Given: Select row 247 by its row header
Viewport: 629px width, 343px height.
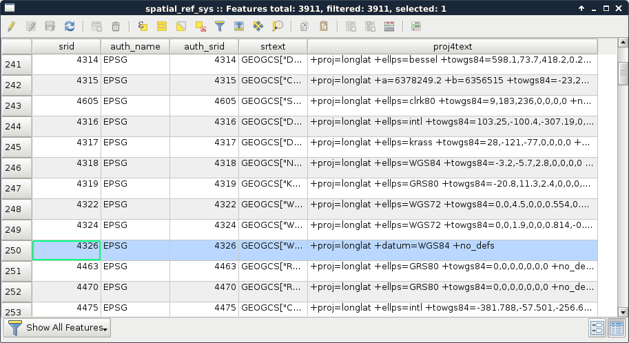Looking at the screenshot, I should [17, 189].
